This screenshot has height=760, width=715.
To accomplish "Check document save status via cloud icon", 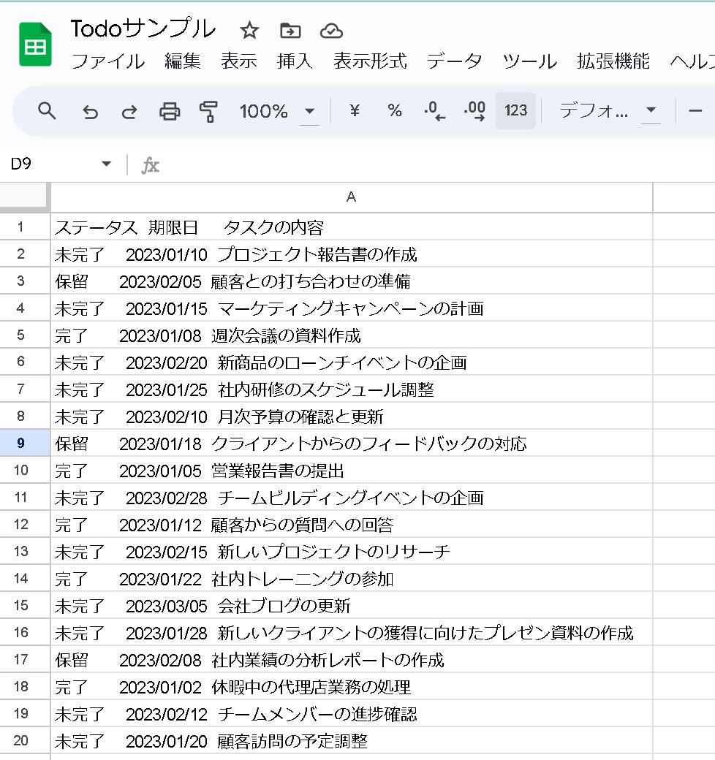I will [x=331, y=31].
